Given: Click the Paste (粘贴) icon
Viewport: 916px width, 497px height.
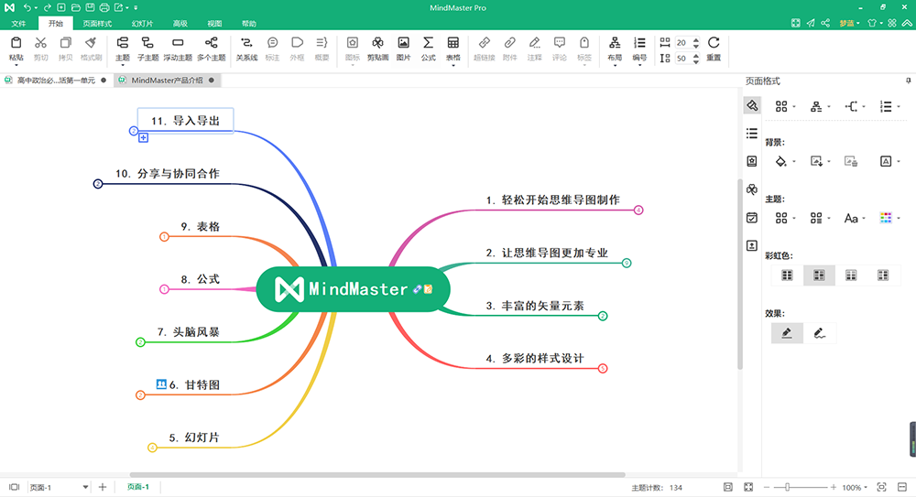Looking at the screenshot, I should pyautogui.click(x=16, y=43).
